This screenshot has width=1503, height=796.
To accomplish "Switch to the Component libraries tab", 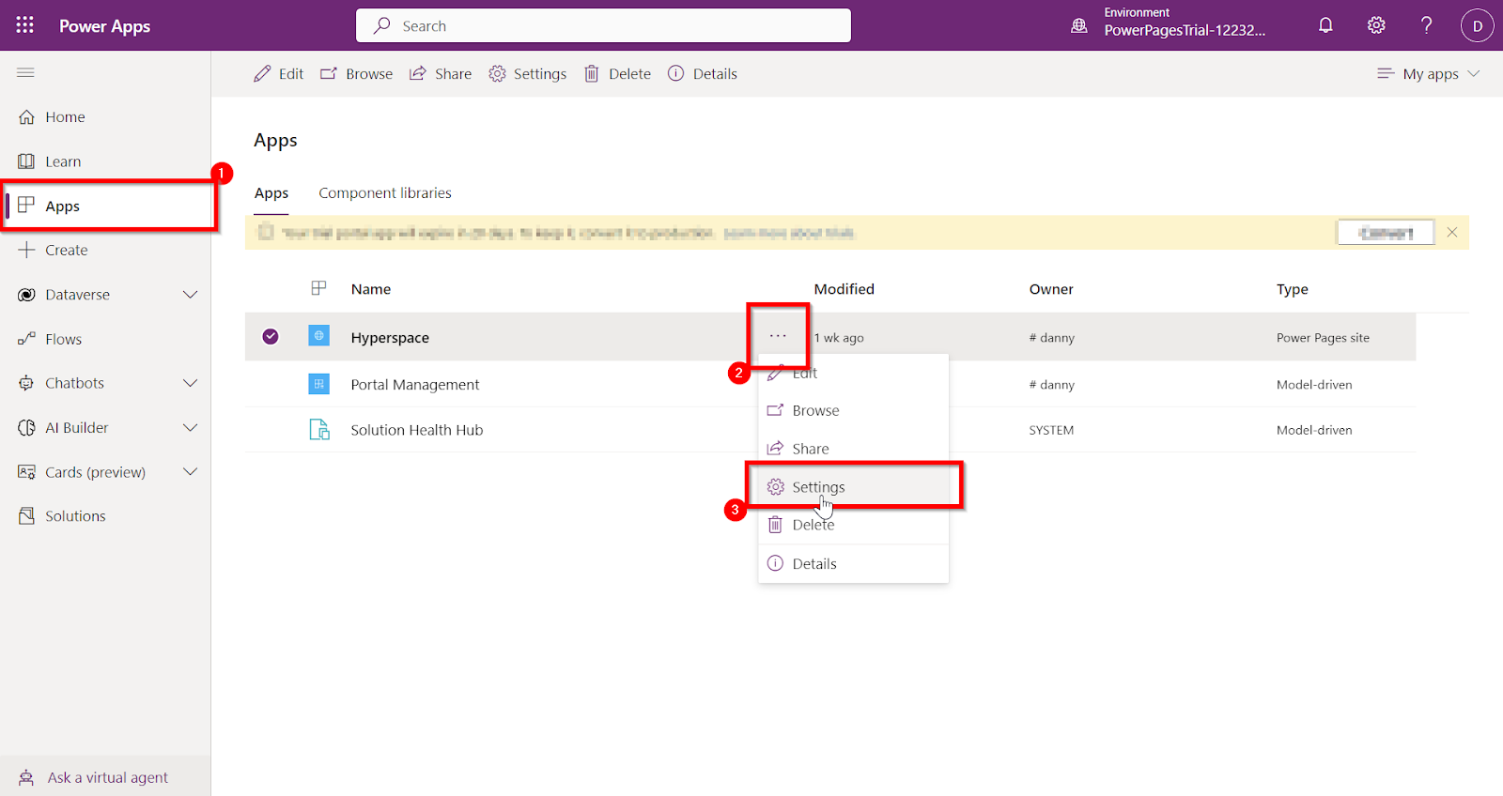I will 385,192.
